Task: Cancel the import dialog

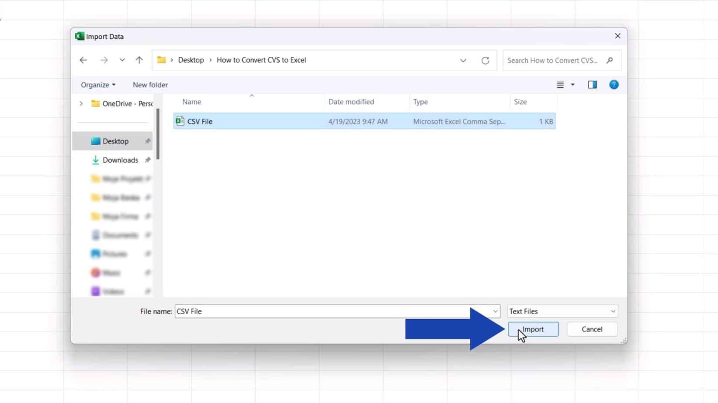Action: pos(592,329)
